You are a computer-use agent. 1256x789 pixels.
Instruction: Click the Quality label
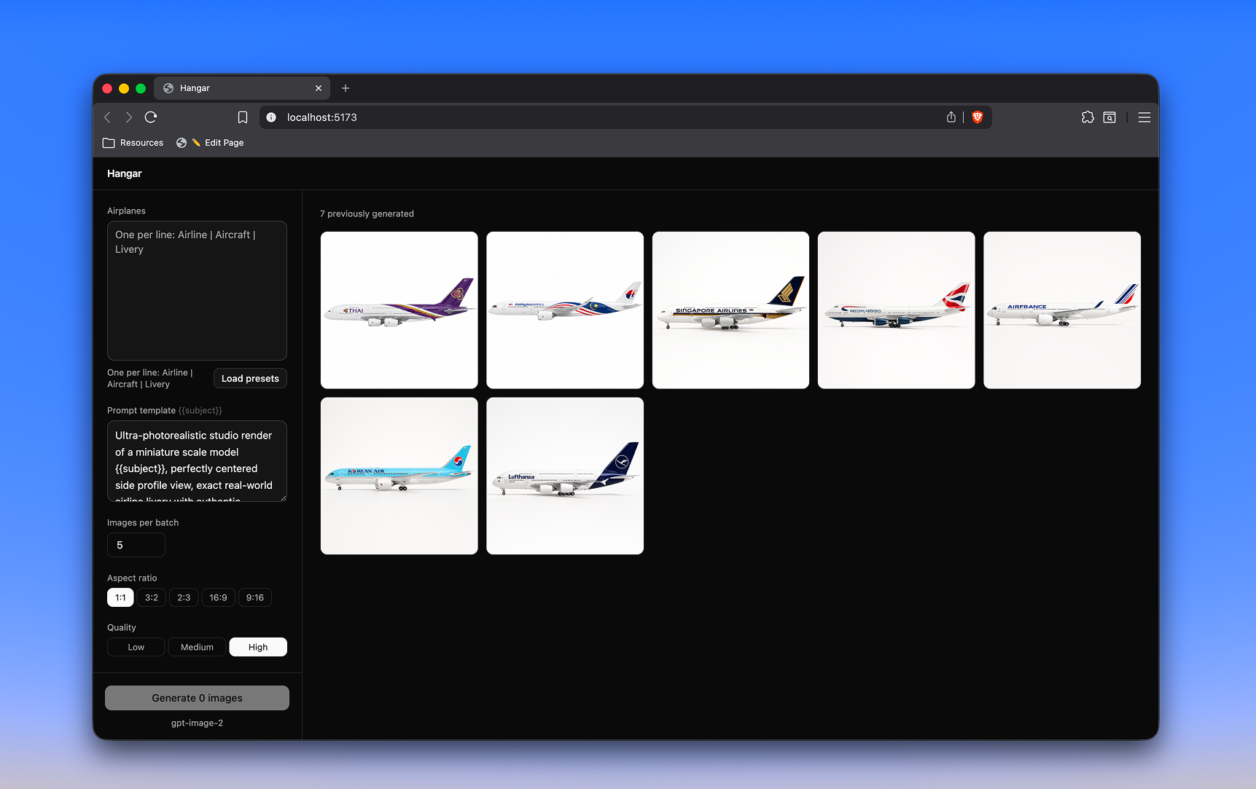coord(122,627)
